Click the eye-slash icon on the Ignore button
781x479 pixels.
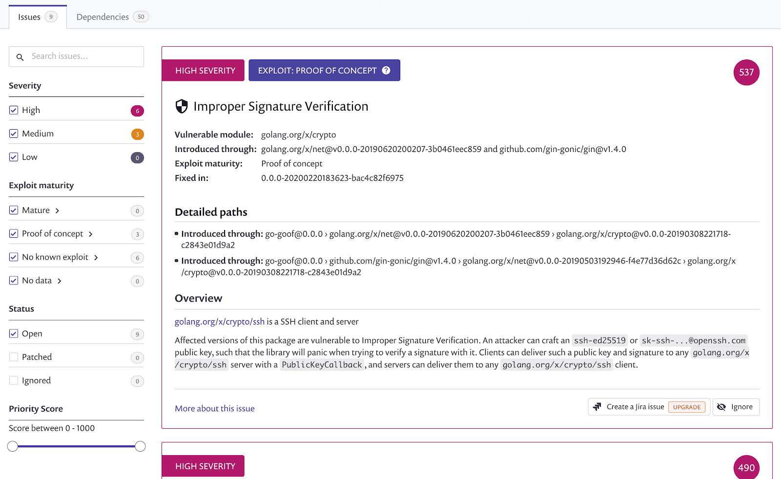722,407
